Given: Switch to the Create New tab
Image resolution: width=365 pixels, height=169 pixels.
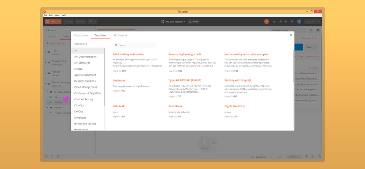Looking at the screenshot, I should pos(81,35).
